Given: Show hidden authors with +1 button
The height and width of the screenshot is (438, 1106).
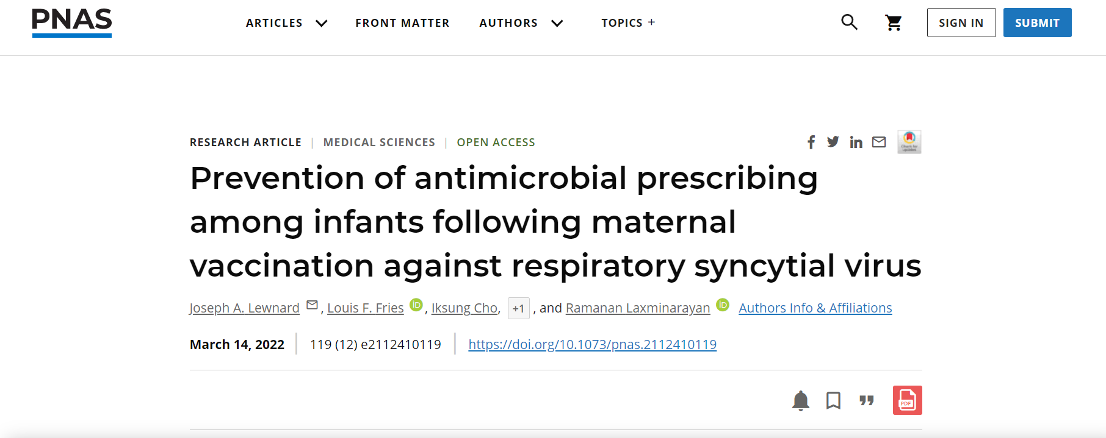Looking at the screenshot, I should pos(518,308).
